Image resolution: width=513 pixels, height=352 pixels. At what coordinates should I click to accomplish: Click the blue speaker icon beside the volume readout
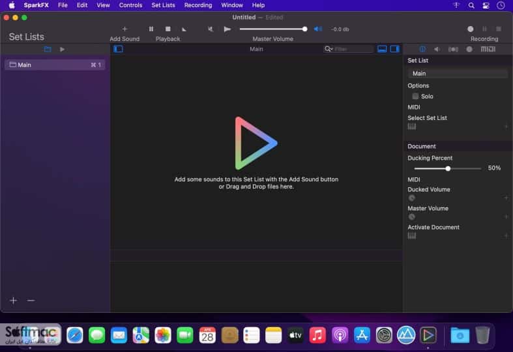317,29
